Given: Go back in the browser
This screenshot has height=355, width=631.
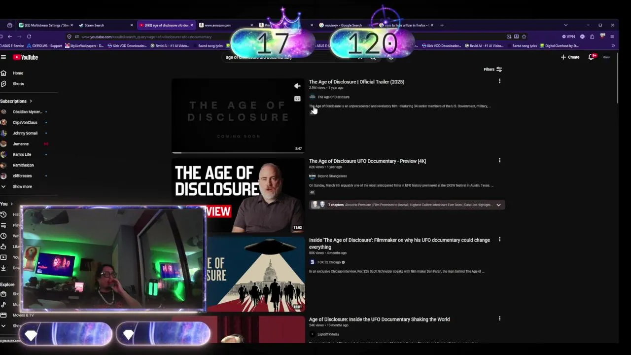Looking at the screenshot, I should [9, 36].
